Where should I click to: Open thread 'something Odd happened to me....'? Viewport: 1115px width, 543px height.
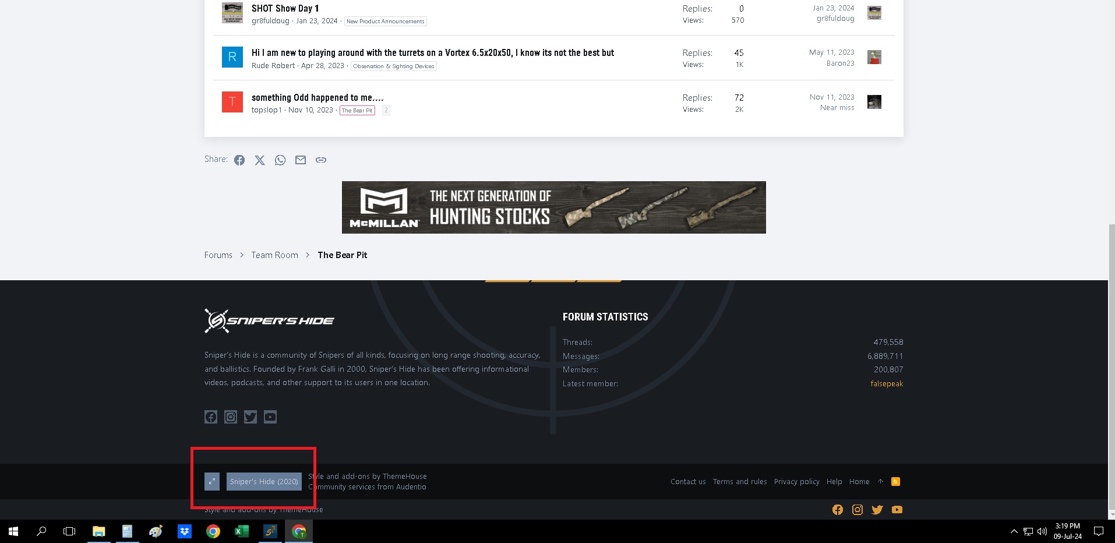(x=317, y=97)
